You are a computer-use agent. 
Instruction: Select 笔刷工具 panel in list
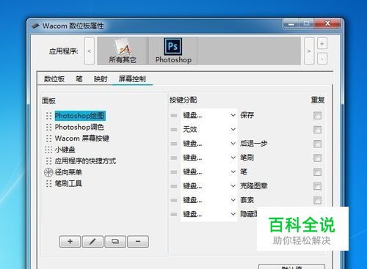coord(68,183)
